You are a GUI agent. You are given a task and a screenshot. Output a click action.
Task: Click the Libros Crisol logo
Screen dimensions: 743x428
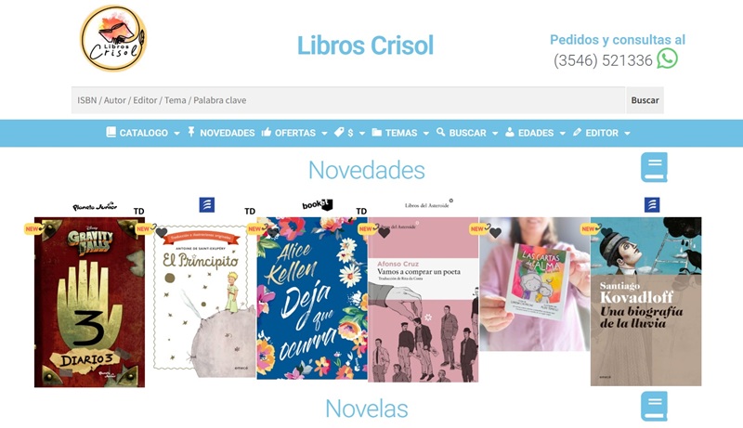113,39
